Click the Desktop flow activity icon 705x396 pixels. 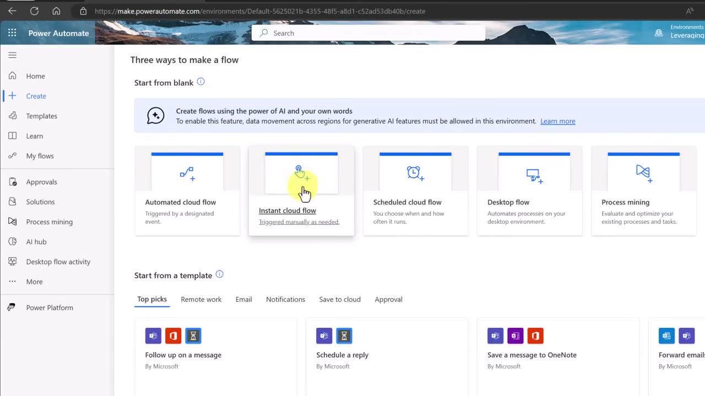click(x=12, y=262)
